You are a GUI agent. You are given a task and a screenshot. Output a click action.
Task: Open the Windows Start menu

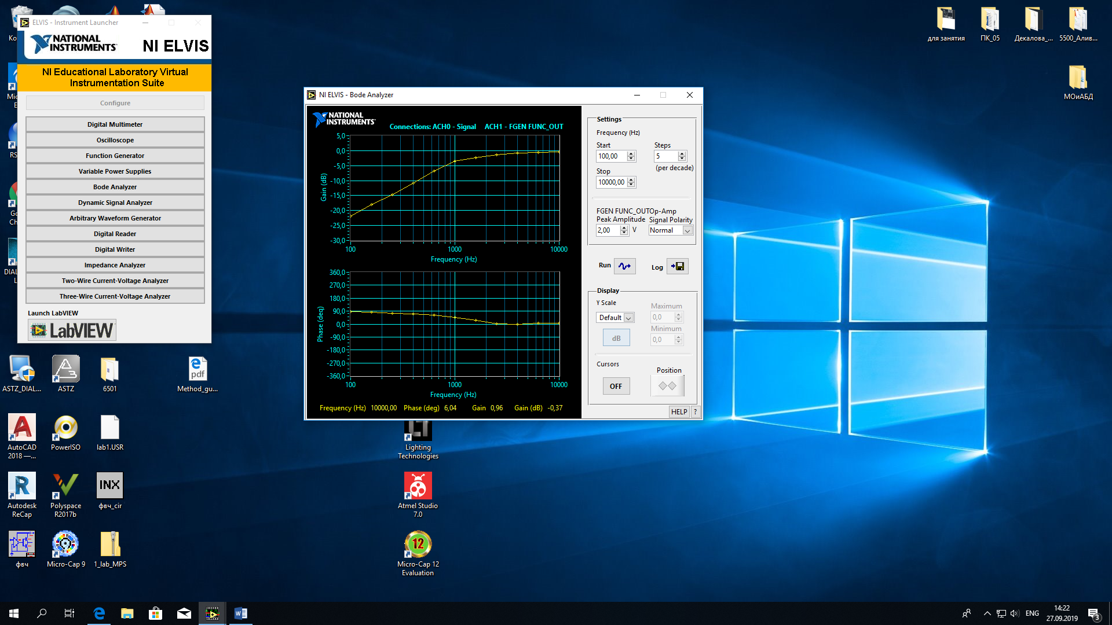coord(14,613)
